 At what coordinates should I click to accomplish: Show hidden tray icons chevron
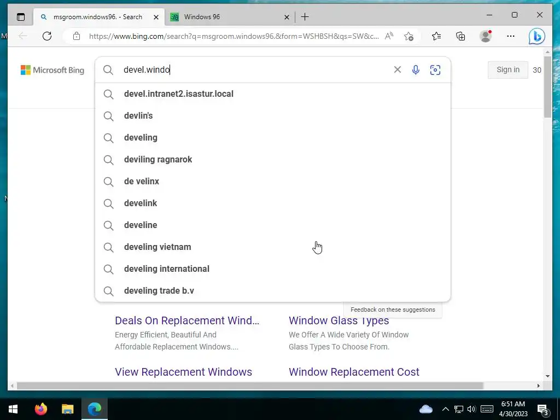445,409
